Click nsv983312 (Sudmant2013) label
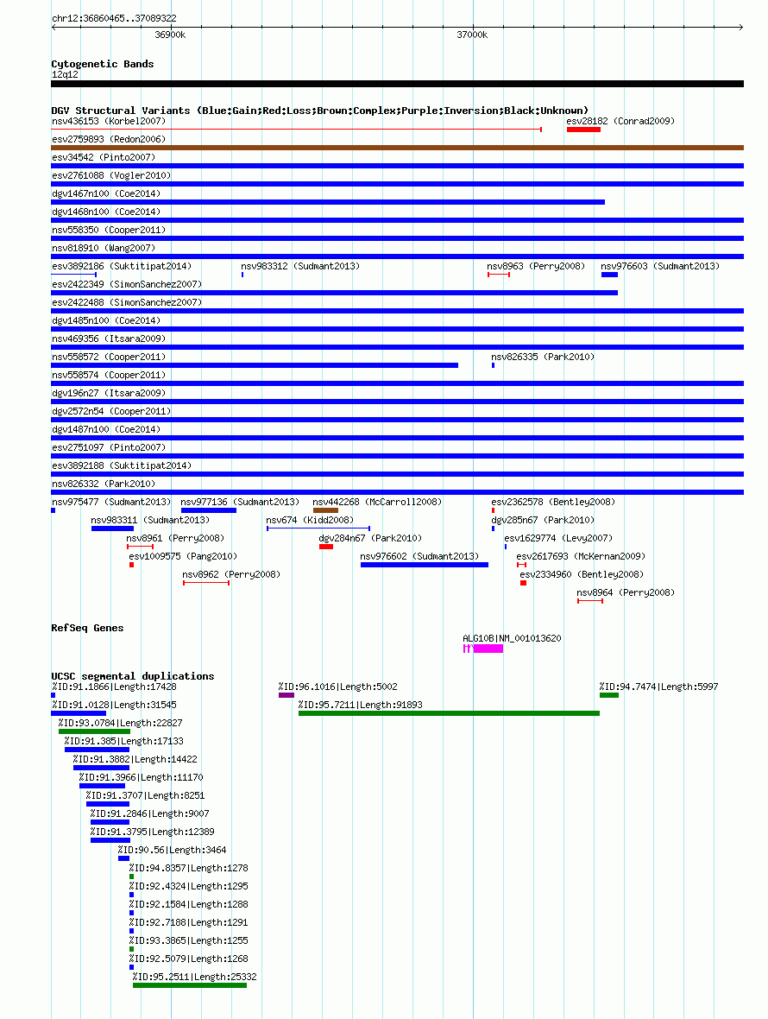 [300, 267]
